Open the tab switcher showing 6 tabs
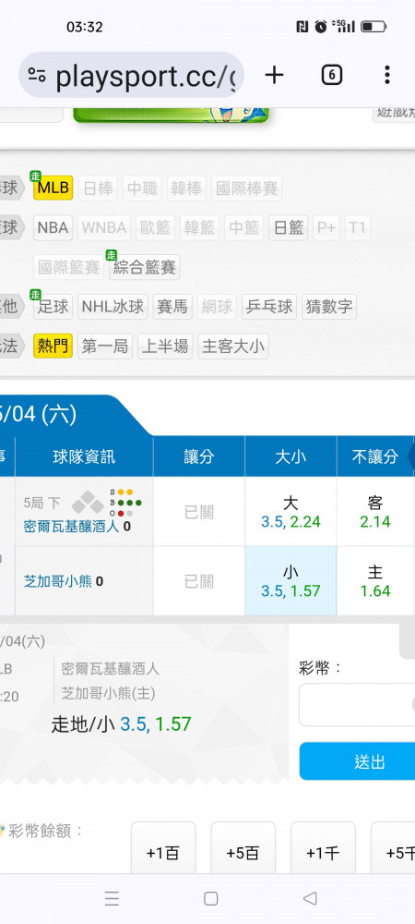Image resolution: width=415 pixels, height=924 pixels. (331, 75)
